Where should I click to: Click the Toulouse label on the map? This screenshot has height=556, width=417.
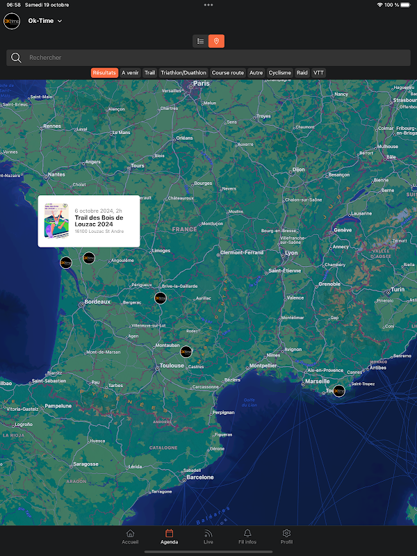(172, 366)
